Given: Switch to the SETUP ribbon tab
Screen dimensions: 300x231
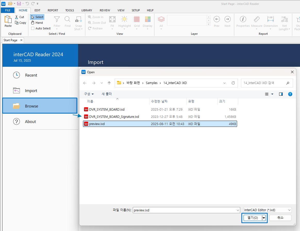Looking at the screenshot, I should (136, 10).
